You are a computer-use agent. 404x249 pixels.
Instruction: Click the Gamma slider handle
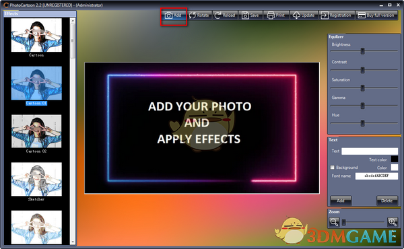362,106
